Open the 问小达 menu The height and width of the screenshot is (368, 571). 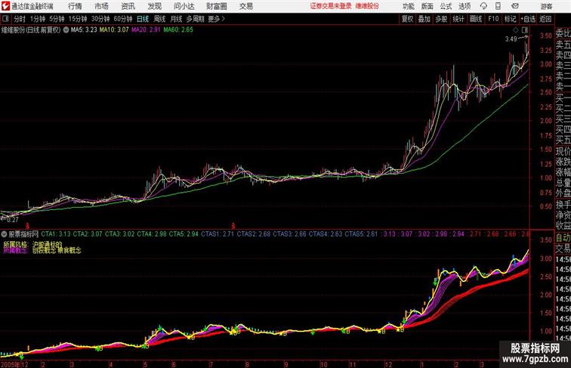(x=184, y=6)
